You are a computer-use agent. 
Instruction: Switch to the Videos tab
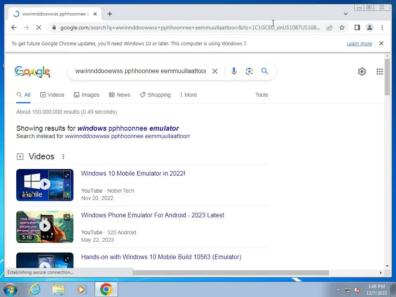pyautogui.click(x=52, y=95)
